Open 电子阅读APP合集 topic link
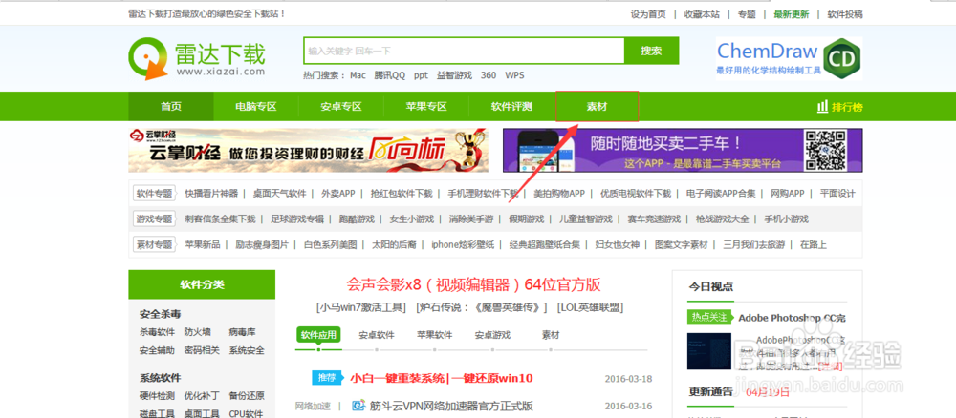 tap(721, 194)
